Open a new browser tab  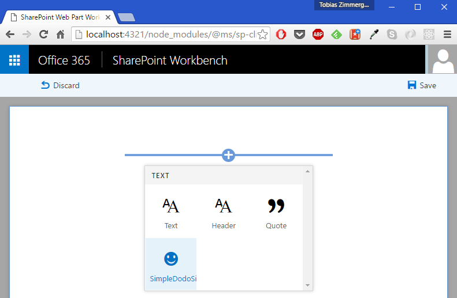click(127, 17)
